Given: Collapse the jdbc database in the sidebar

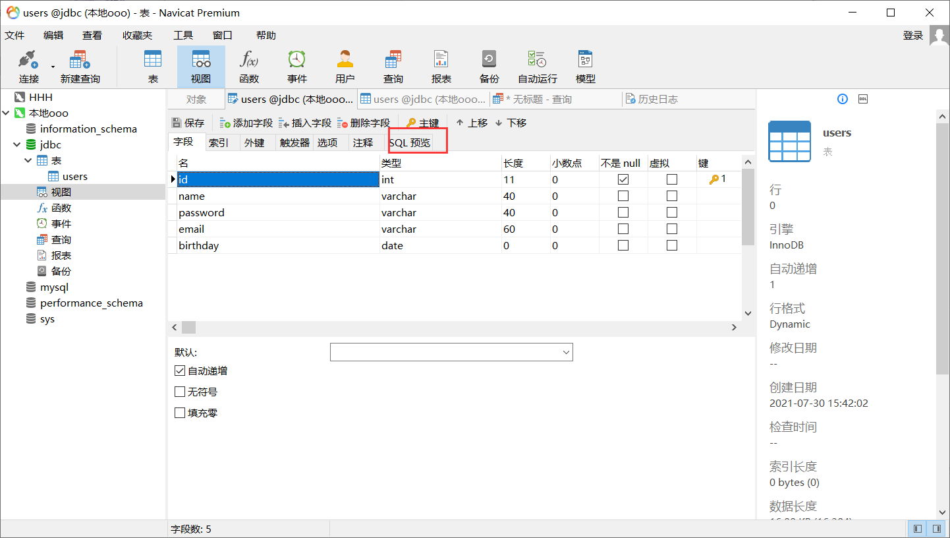Looking at the screenshot, I should pyautogui.click(x=16, y=144).
